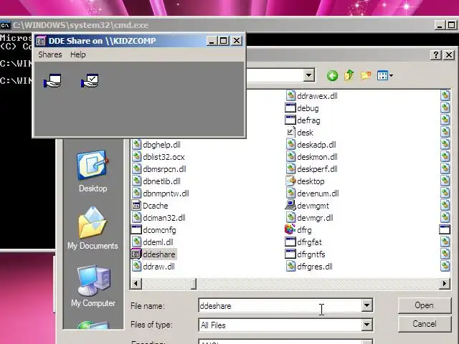The height and width of the screenshot is (344, 459).
Task: Select the defrag program icon
Action: click(x=290, y=120)
